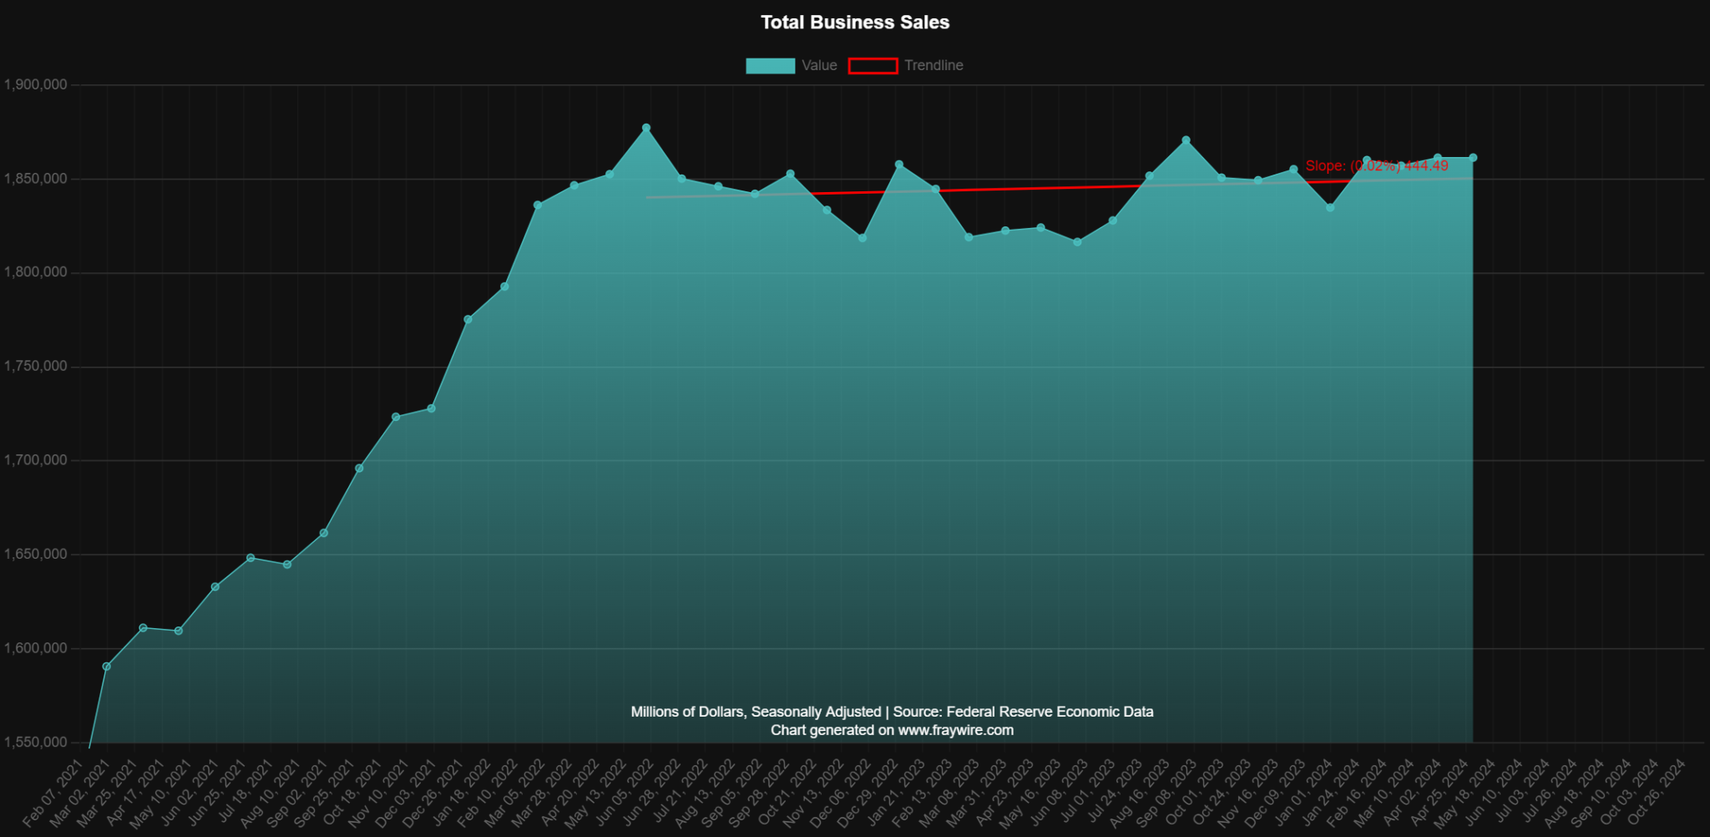Viewport: 1710px width, 837px height.
Task: Click the red slope annotation text
Action: click(1378, 166)
